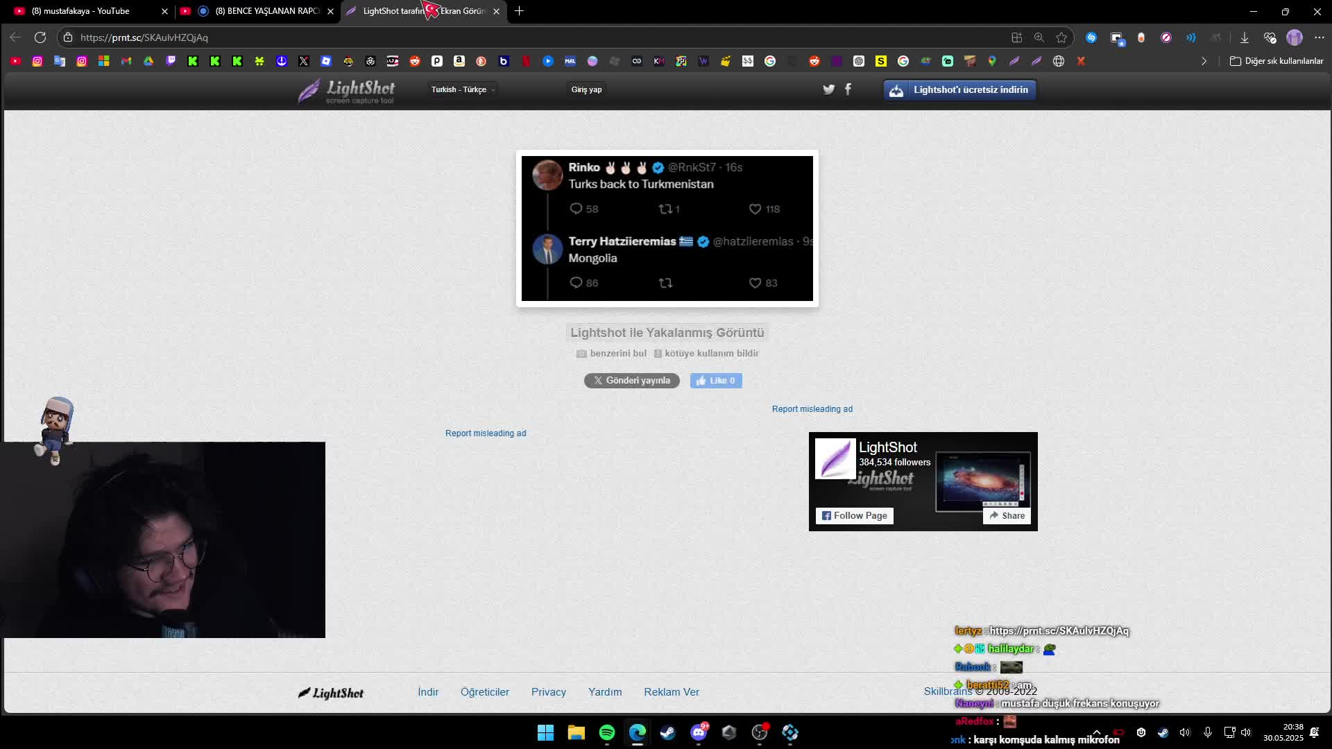Toggle the Facebook Like button
This screenshot has height=749, width=1332.
[x=716, y=381]
